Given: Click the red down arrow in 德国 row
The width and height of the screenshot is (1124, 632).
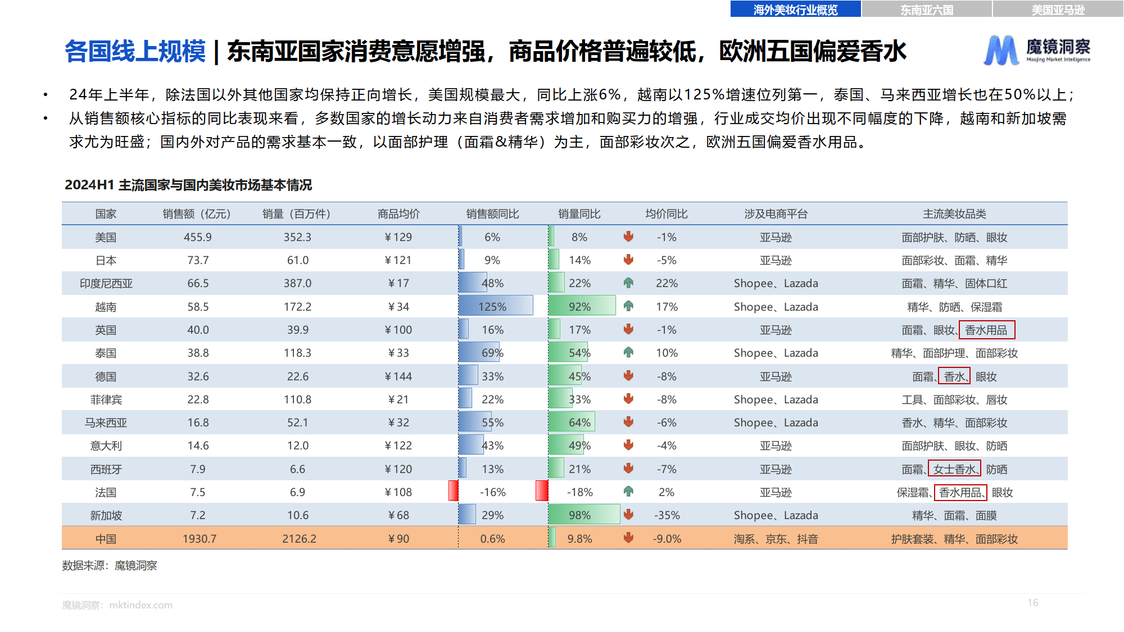Looking at the screenshot, I should [x=628, y=376].
